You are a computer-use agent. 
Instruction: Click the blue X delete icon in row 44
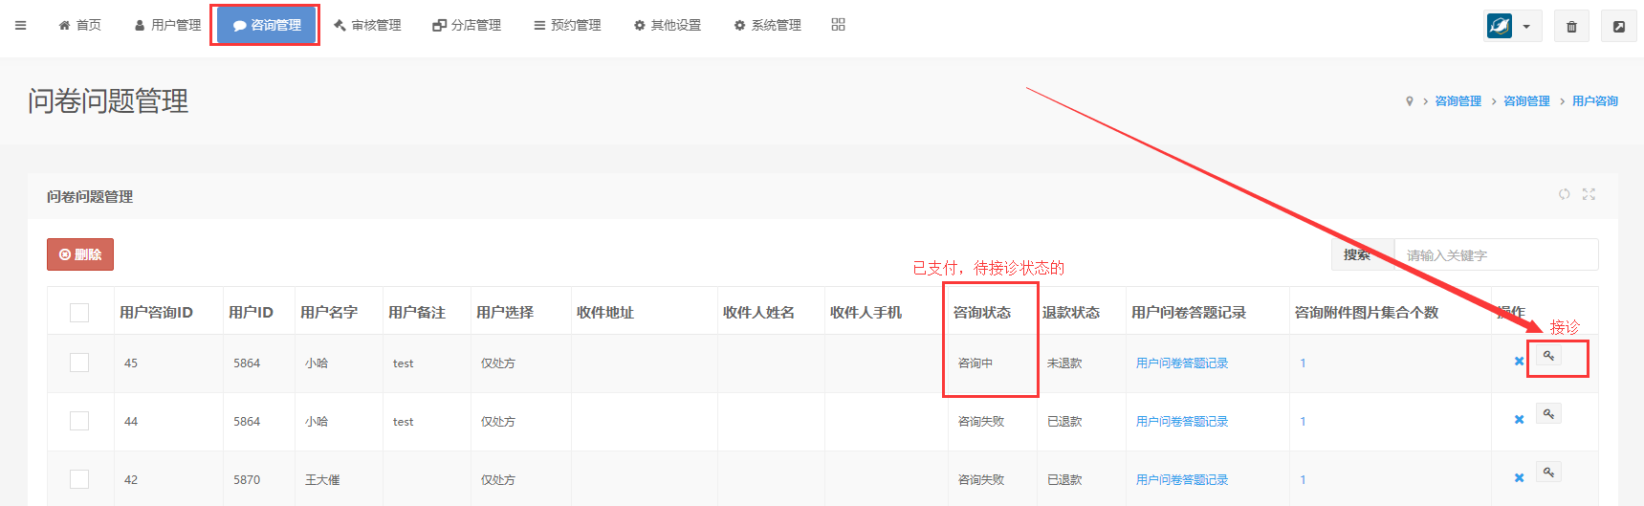pyautogui.click(x=1519, y=420)
